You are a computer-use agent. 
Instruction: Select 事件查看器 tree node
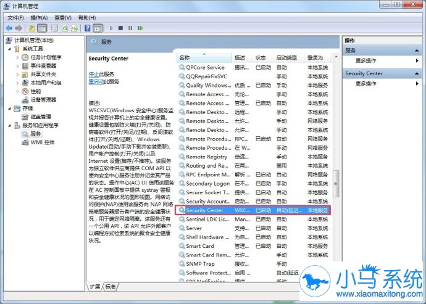[43, 66]
